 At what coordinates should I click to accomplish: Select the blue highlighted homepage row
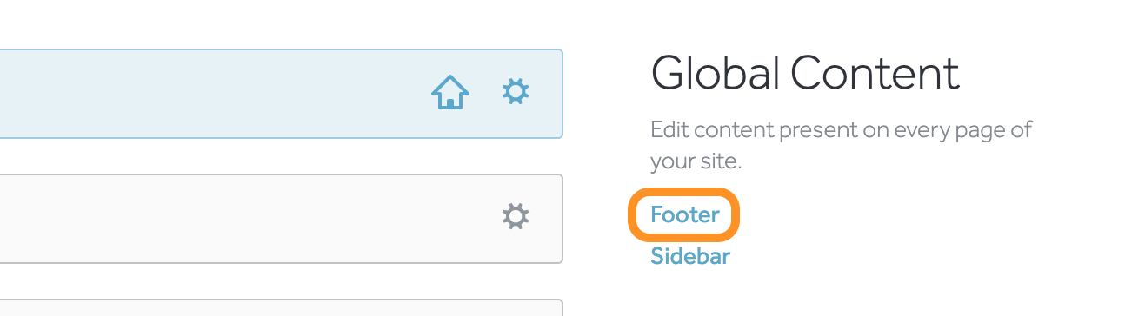click(282, 94)
